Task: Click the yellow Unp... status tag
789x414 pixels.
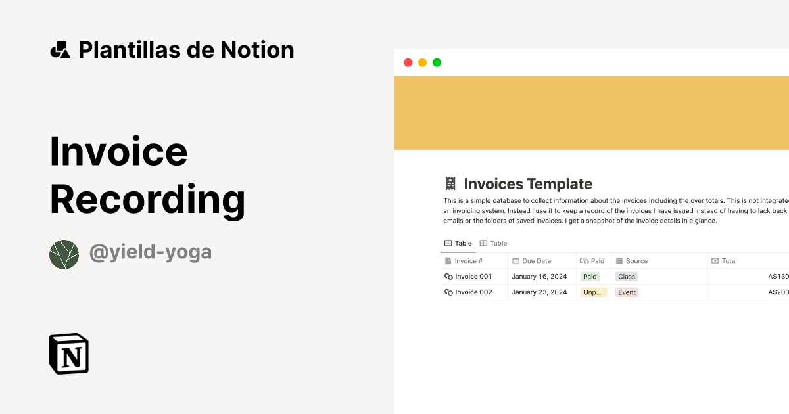Action: (x=593, y=292)
